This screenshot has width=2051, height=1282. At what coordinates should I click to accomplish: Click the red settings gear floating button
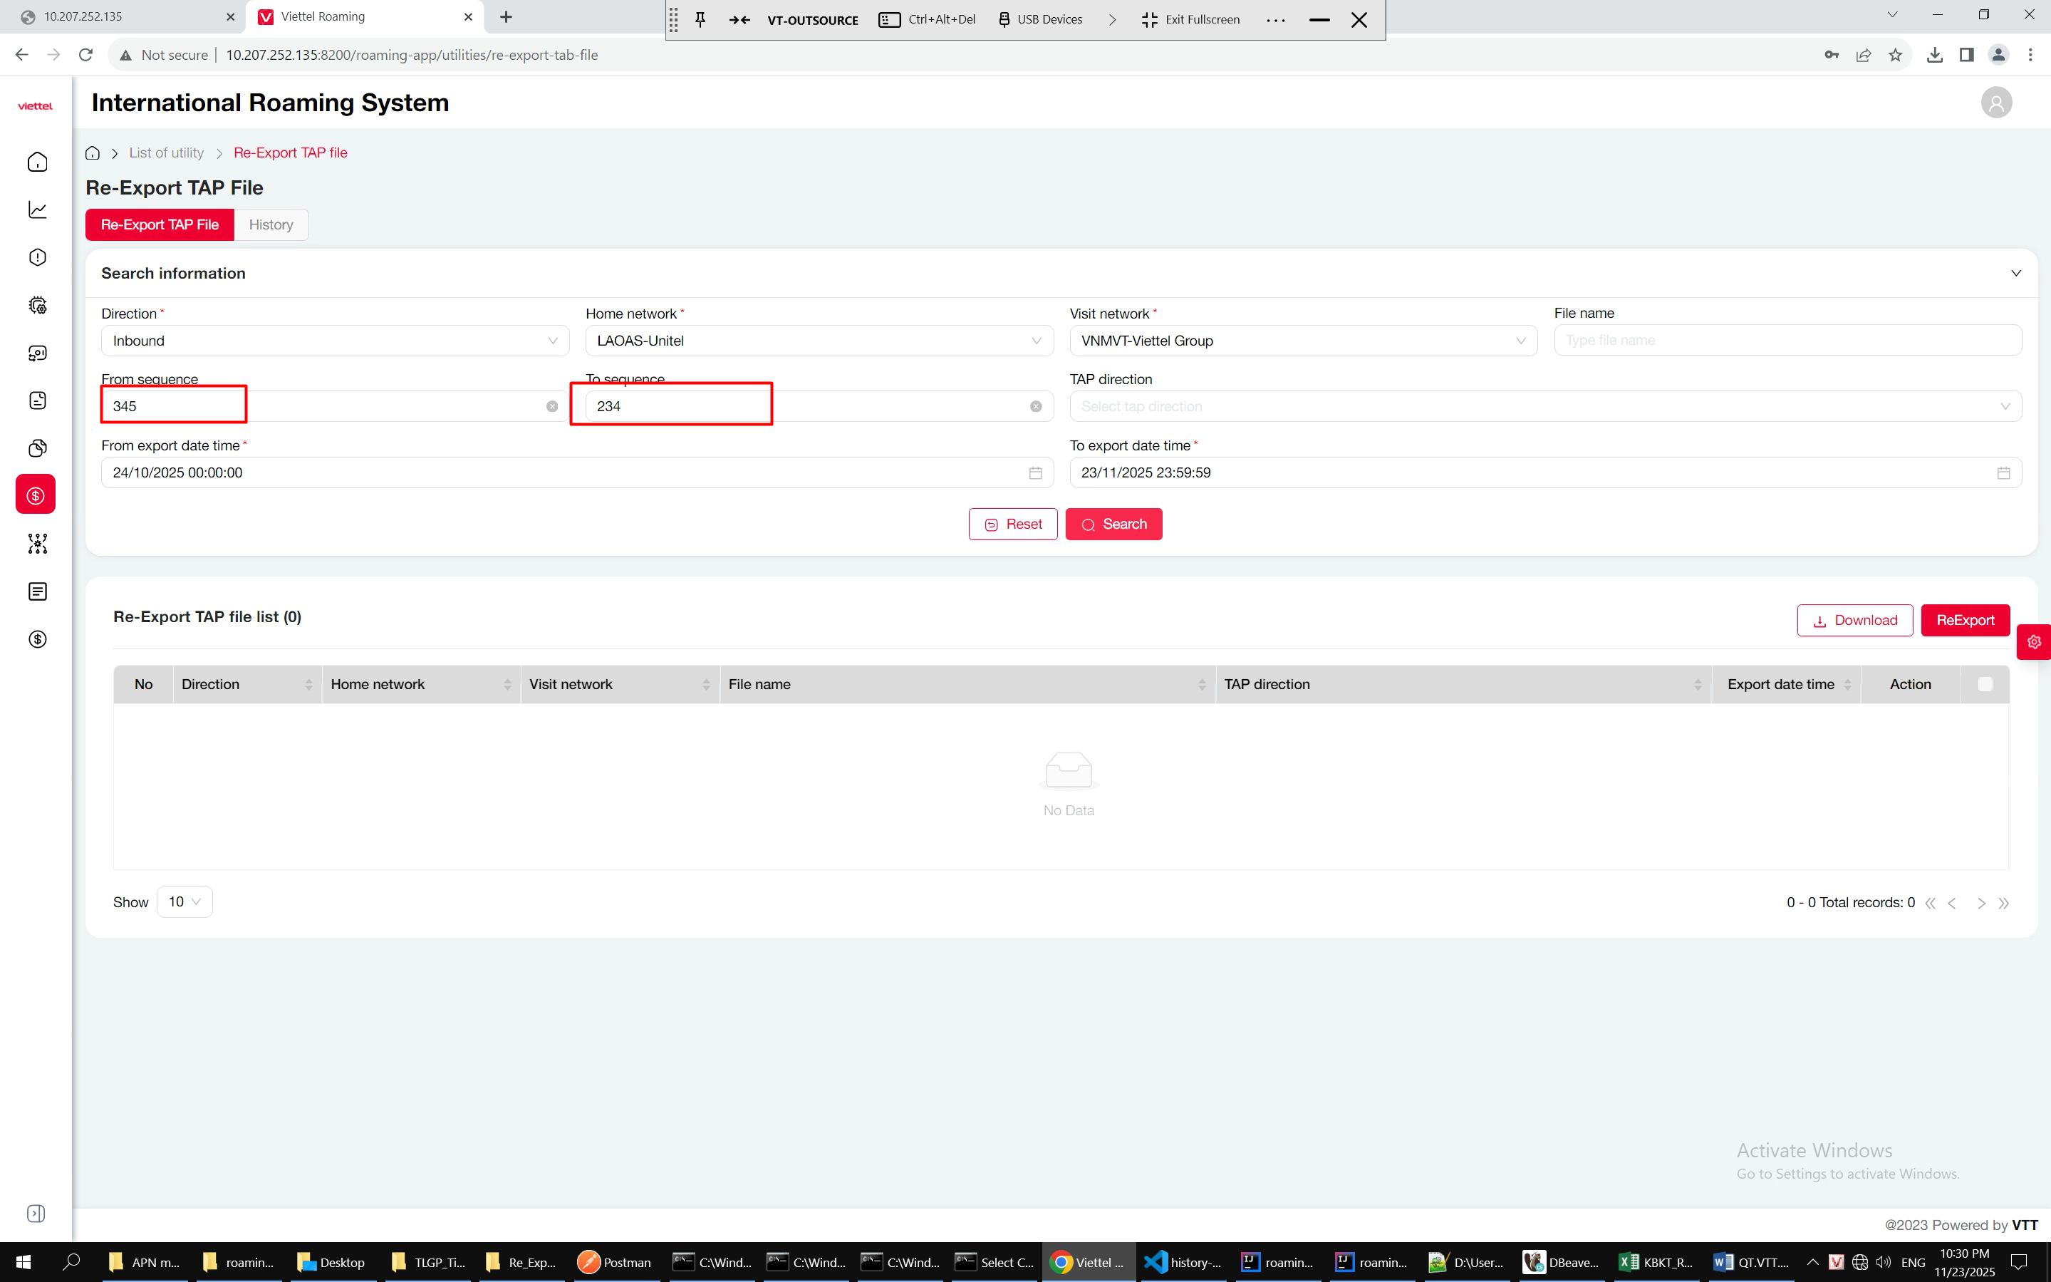2034,642
